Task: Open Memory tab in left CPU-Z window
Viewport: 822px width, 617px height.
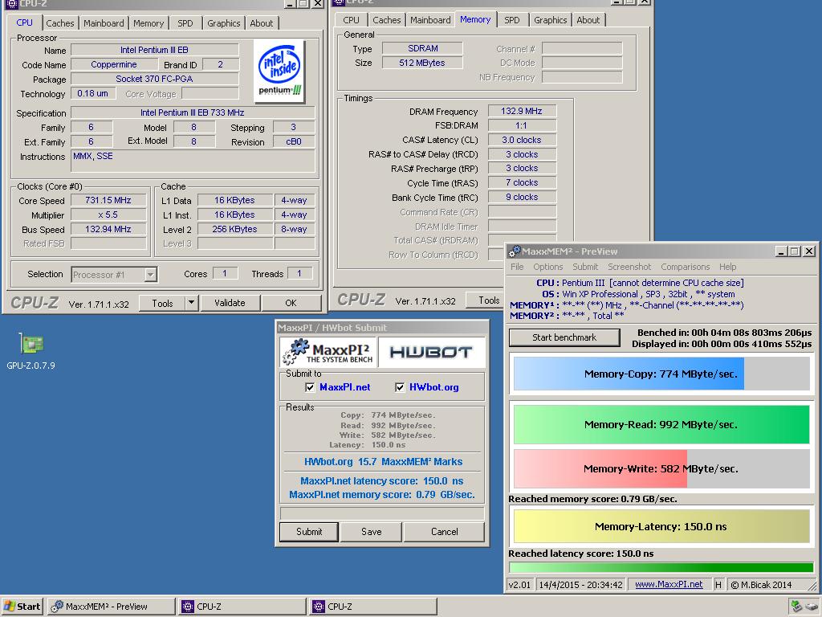Action: click(149, 23)
